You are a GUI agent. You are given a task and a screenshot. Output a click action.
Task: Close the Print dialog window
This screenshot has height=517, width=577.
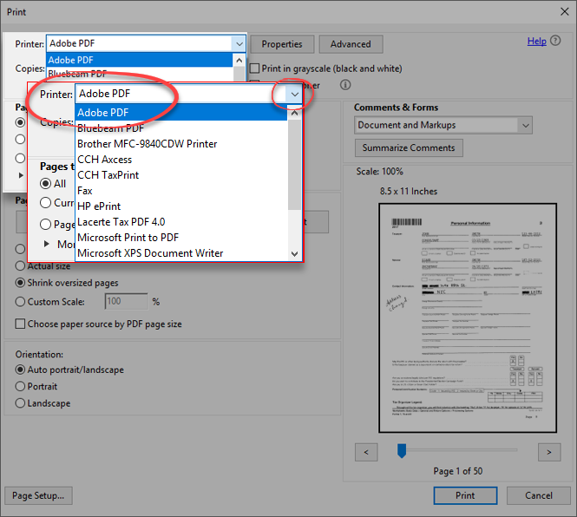561,13
